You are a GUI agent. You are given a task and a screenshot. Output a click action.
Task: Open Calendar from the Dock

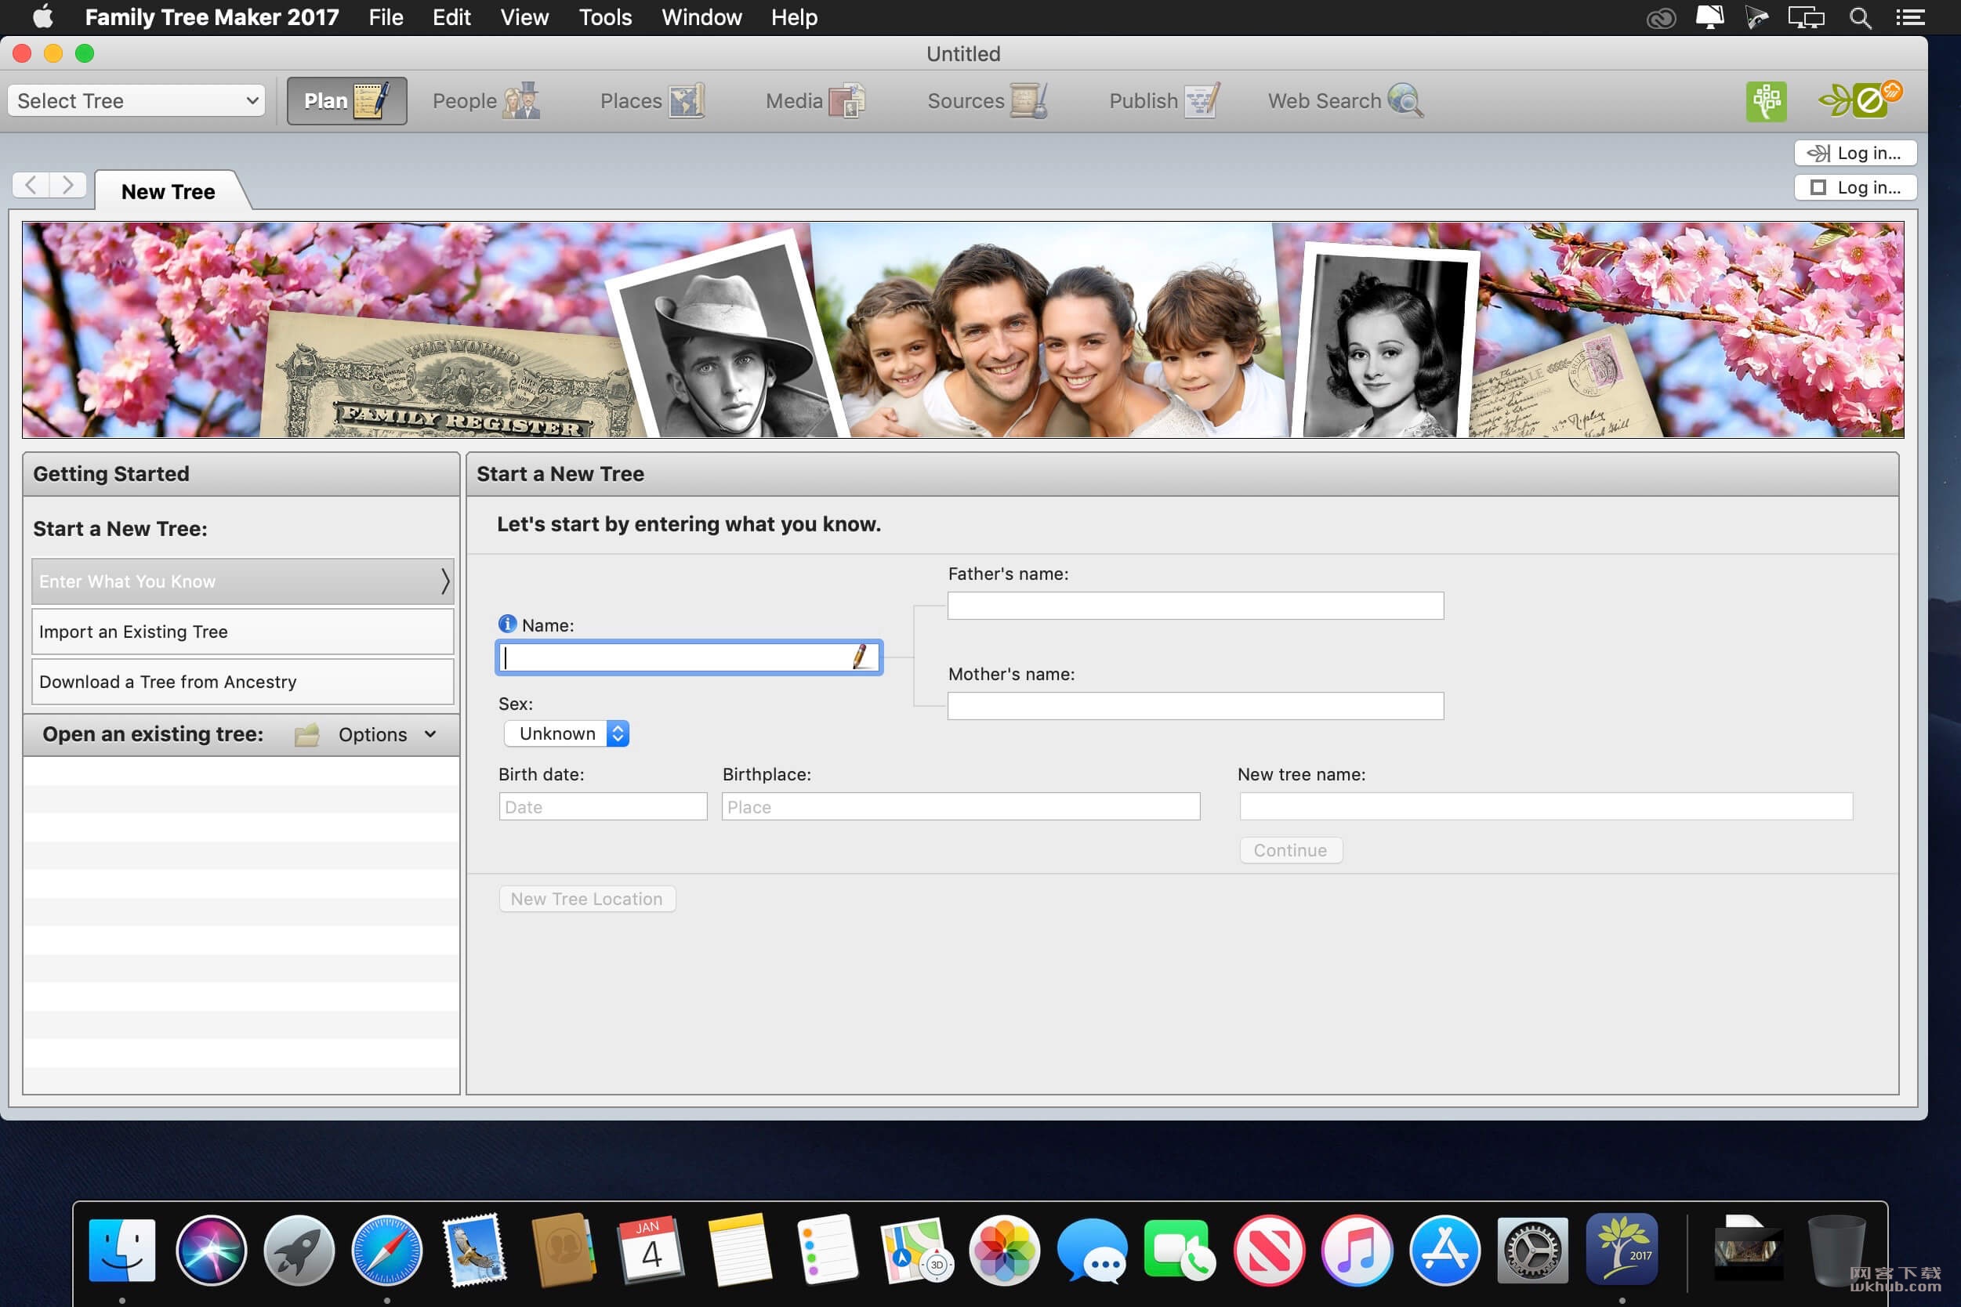tap(652, 1251)
